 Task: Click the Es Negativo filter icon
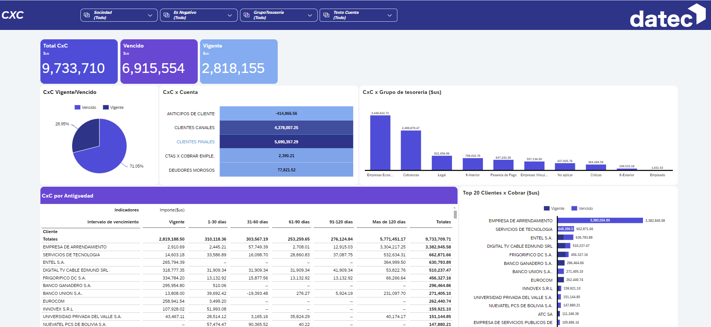166,15
